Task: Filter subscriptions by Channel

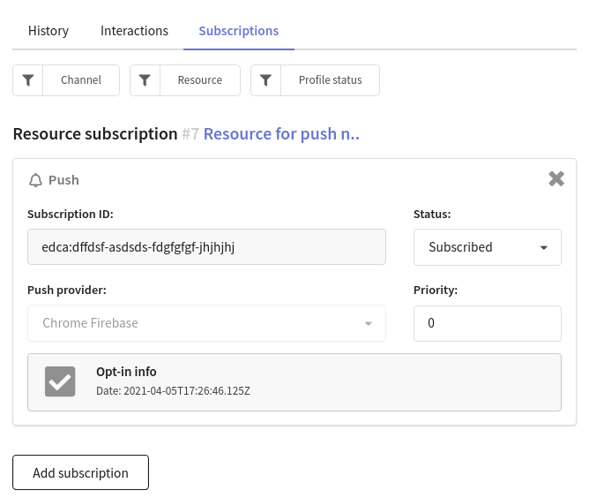Action: click(x=81, y=80)
